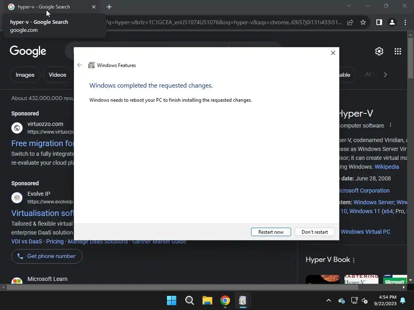The width and height of the screenshot is (414, 310).
Task: Open a new Chrome tab
Action: [x=109, y=7]
